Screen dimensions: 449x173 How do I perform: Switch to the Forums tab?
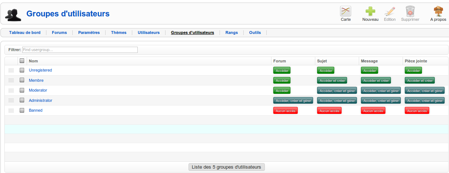[x=59, y=32]
